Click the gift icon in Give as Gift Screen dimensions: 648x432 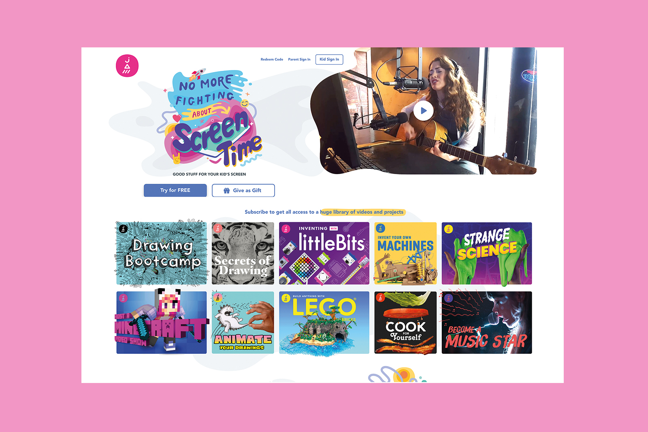(227, 190)
